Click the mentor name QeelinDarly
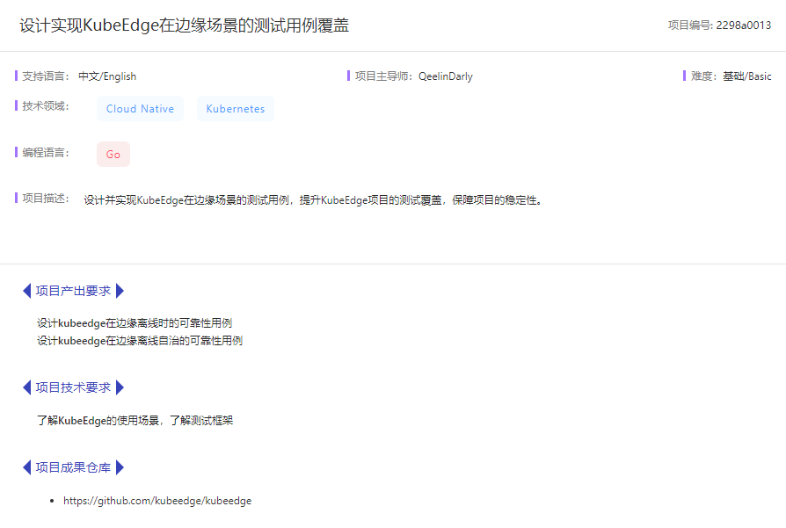Viewport: 786px width, 528px height. [x=446, y=76]
